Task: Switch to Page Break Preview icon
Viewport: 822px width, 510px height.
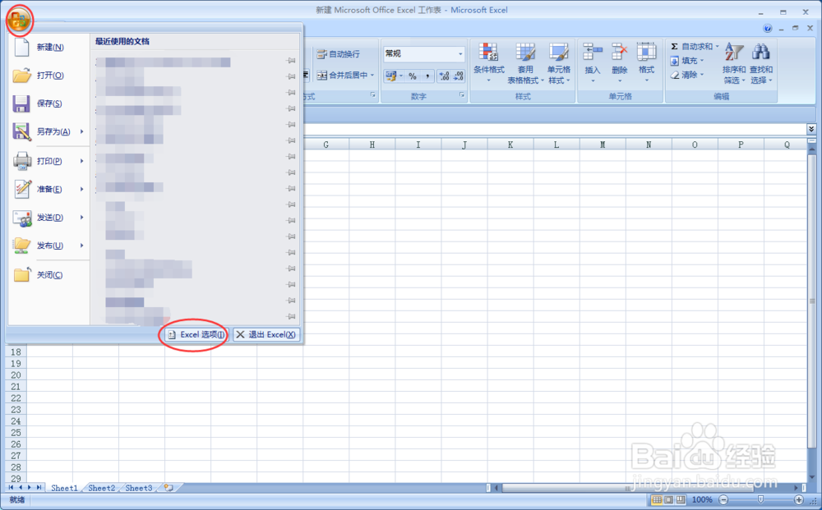Action: (681, 499)
